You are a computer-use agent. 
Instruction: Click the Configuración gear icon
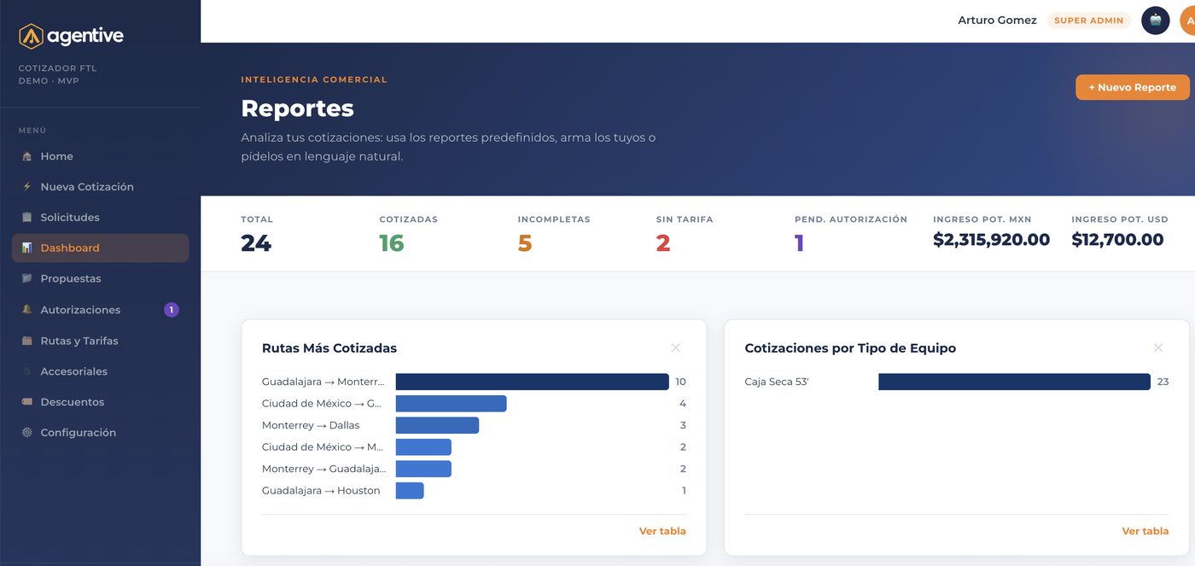pos(26,432)
